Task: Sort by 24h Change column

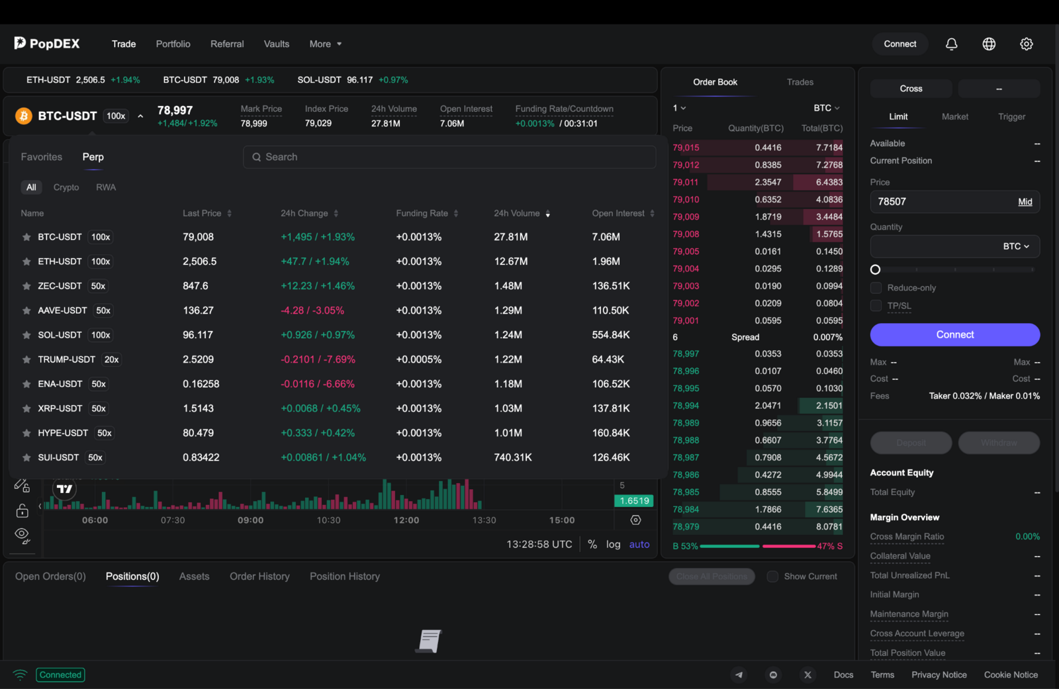Action: pos(310,213)
